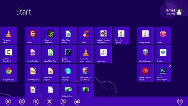Launch LibreOffice Calc
Screen dimensions: 188x106
pyautogui.click(x=51, y=54)
